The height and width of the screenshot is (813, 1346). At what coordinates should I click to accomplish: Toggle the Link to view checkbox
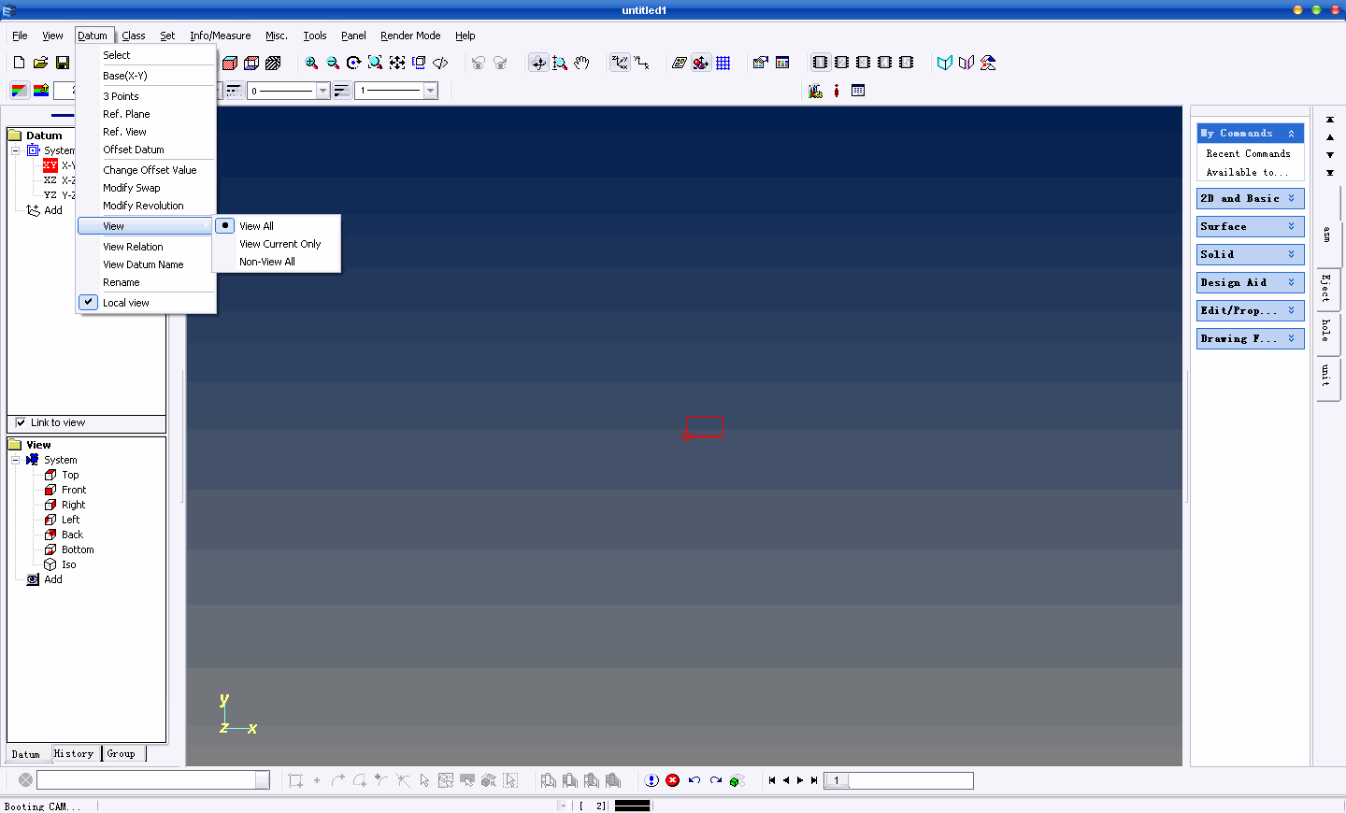point(21,422)
